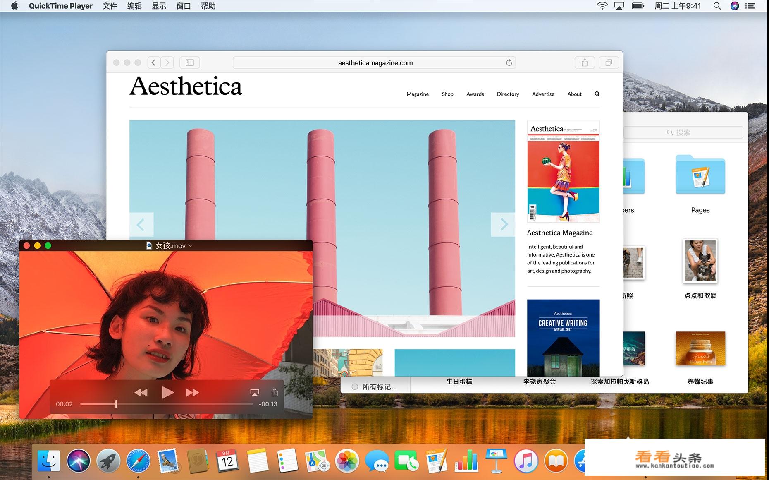Image resolution: width=769 pixels, height=480 pixels.
Task: Show previous slide in Aesthetica carousel
Action: (141, 225)
